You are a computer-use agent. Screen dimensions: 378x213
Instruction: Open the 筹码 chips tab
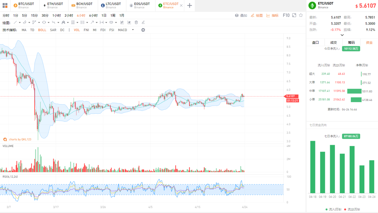351,42
